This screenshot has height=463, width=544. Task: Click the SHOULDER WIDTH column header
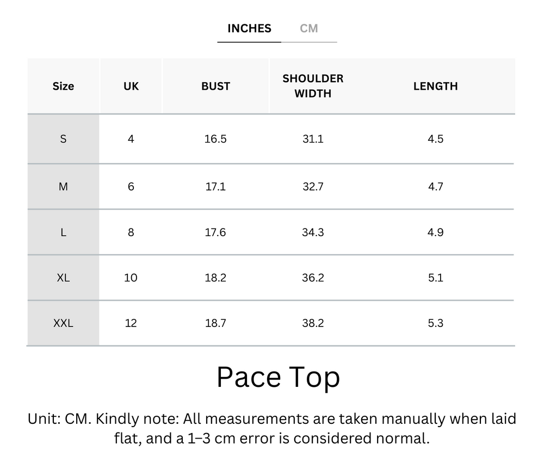[x=313, y=86]
